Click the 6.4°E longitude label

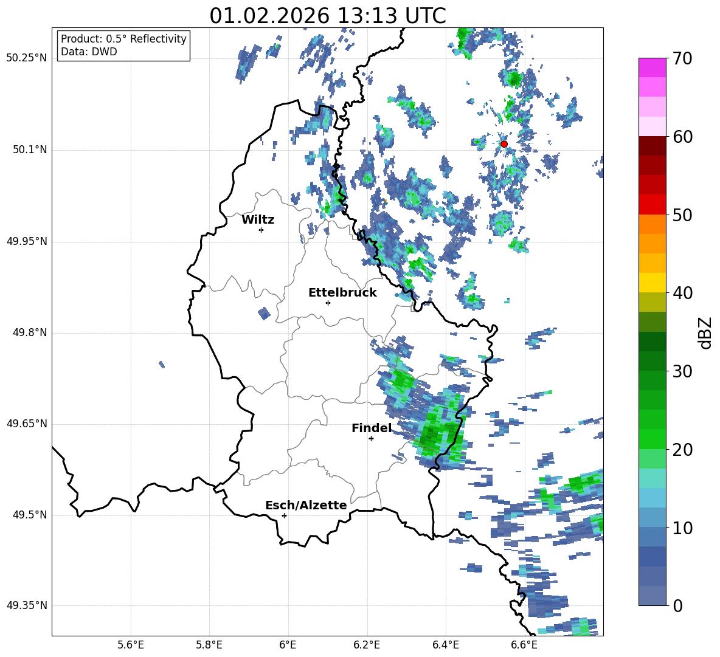pos(445,645)
